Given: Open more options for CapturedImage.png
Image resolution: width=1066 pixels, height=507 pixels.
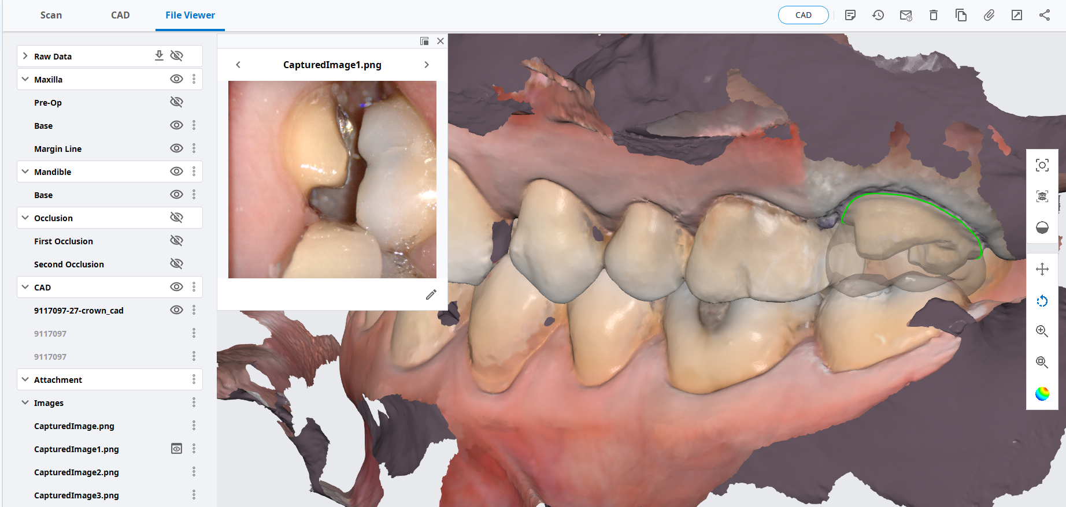Looking at the screenshot, I should click(194, 426).
